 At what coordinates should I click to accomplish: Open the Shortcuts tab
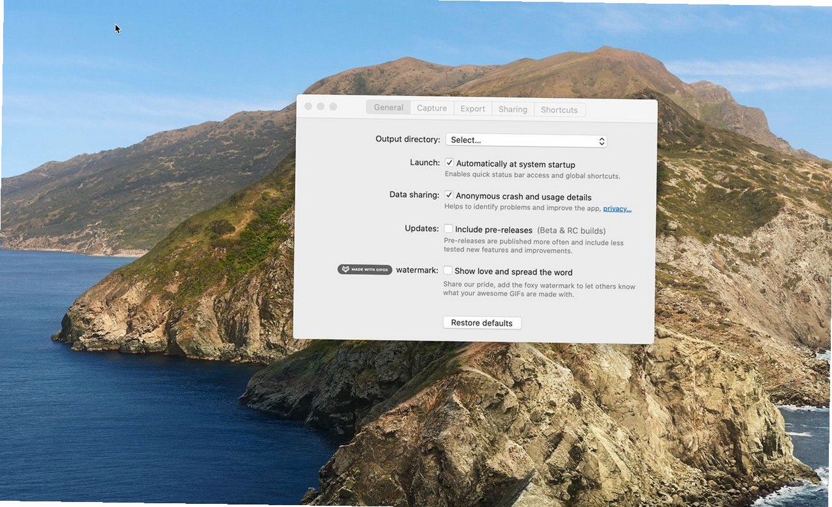[x=559, y=110]
